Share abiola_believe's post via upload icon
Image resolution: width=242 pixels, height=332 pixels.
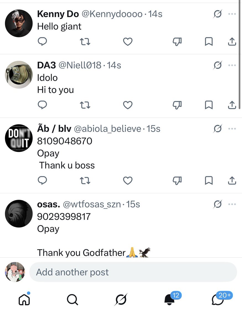232,181
